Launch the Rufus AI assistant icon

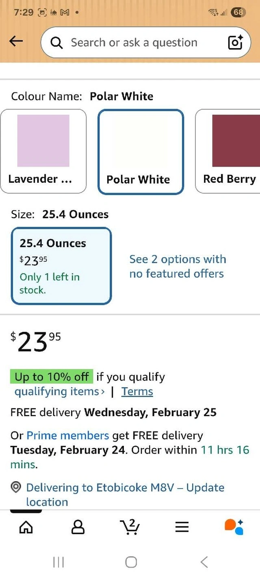(x=234, y=527)
